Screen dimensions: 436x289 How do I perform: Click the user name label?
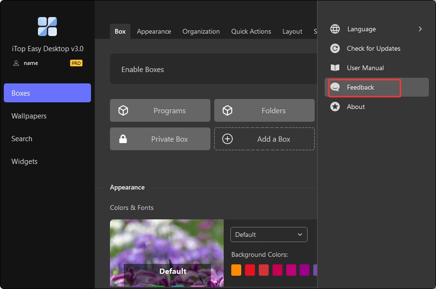31,63
